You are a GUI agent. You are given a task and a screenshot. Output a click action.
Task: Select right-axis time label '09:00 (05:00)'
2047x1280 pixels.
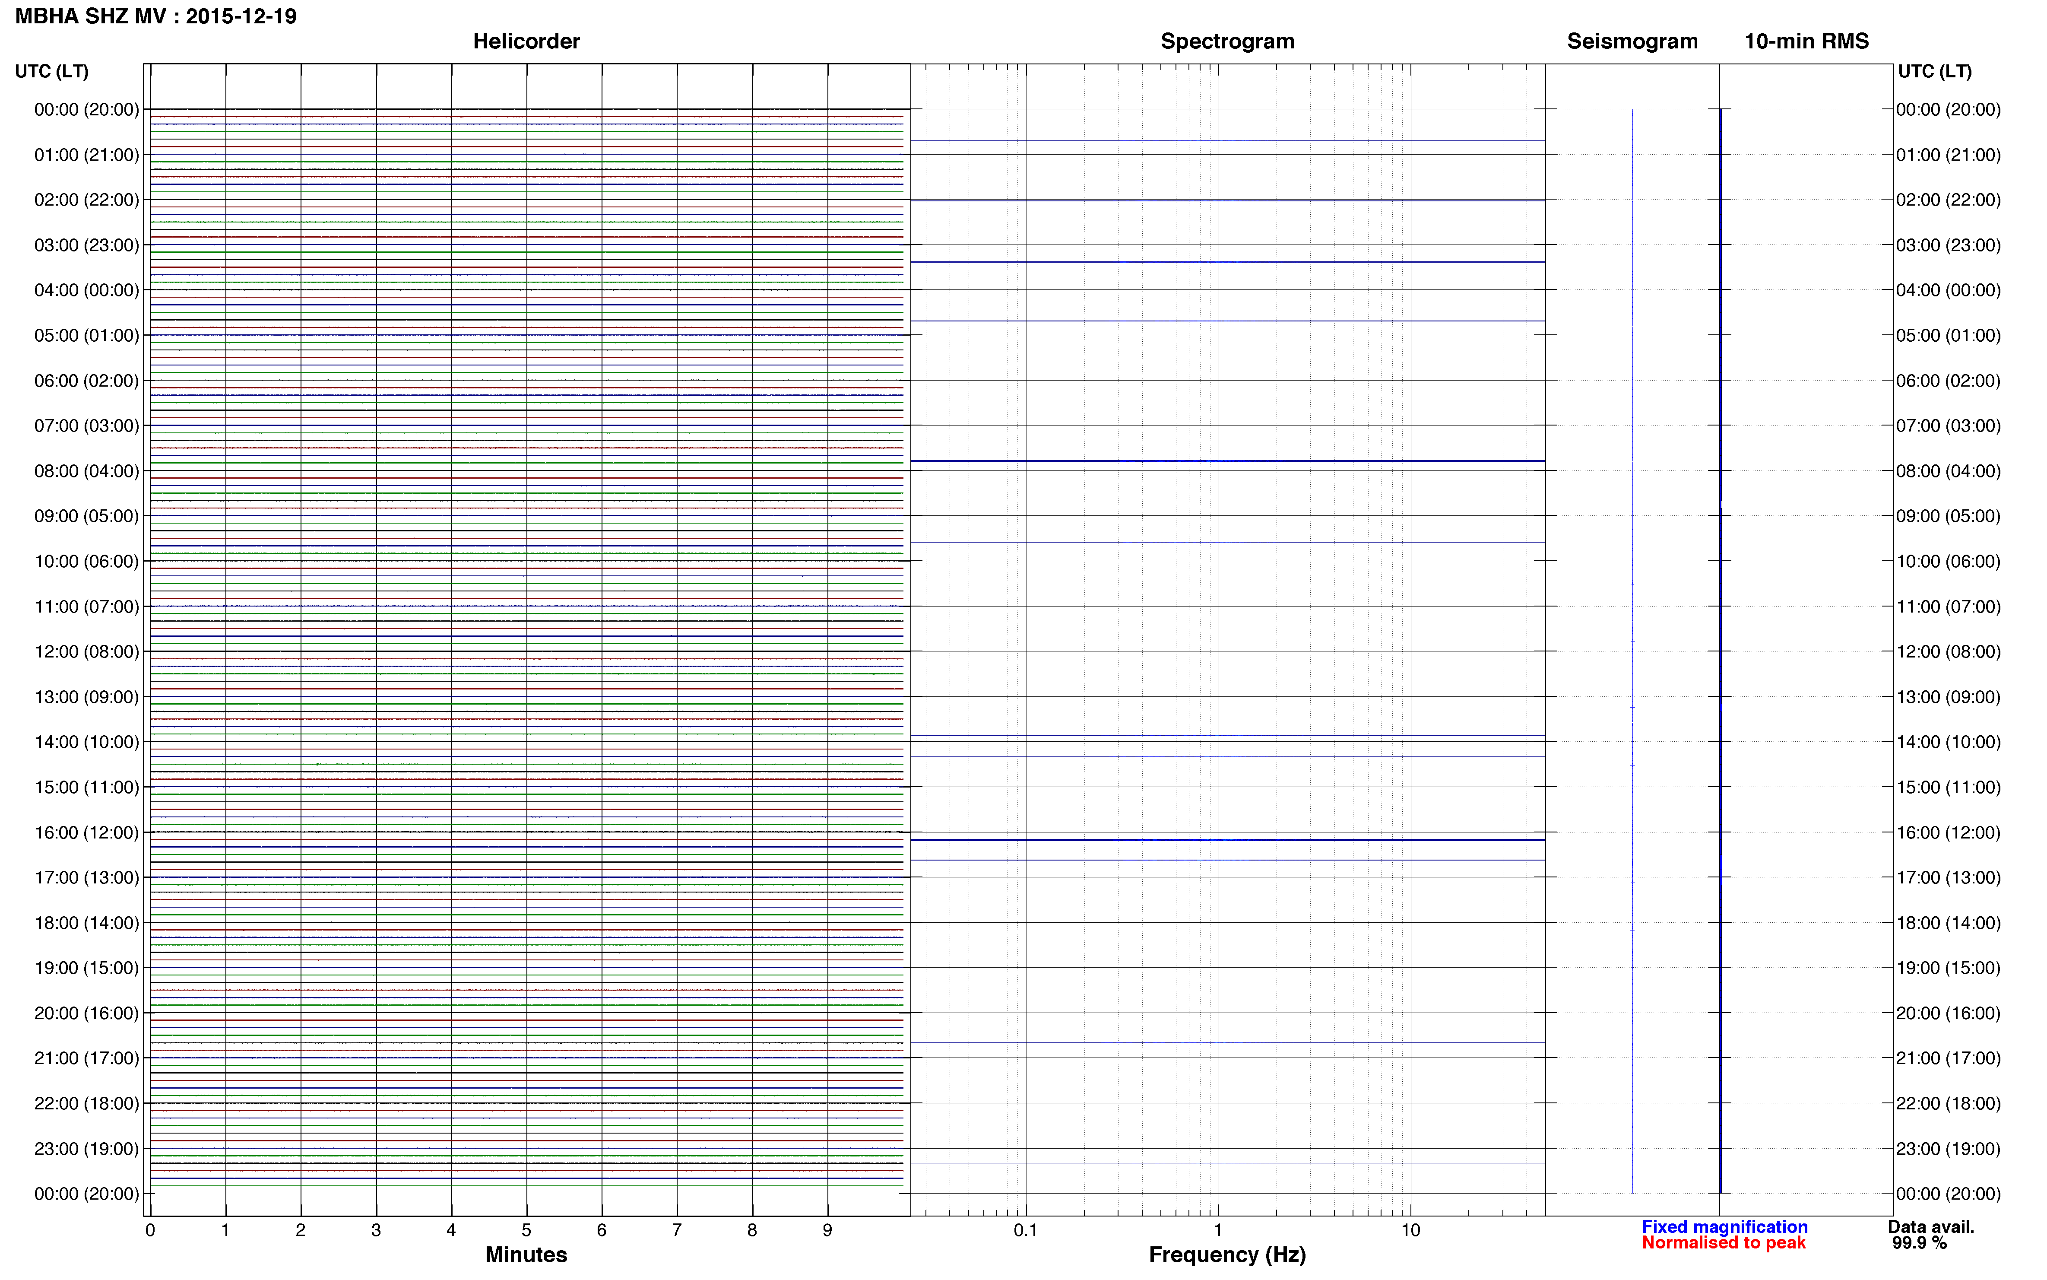(1948, 516)
